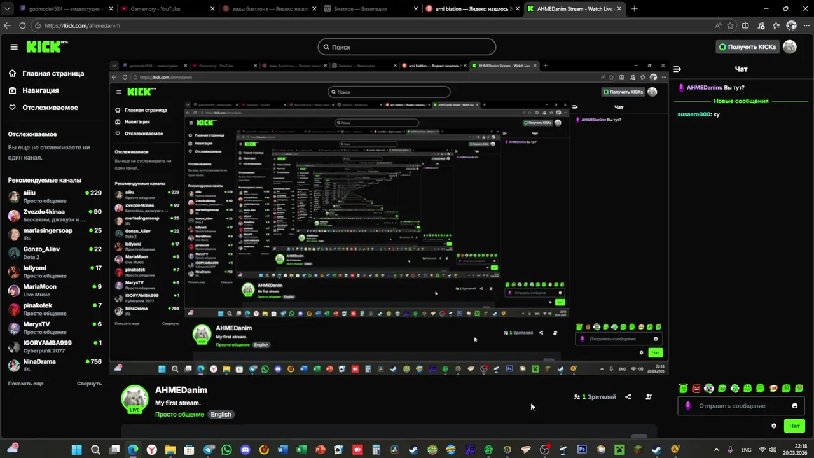Image resolution: width=814 pixels, height=458 pixels.
Task: Open NinaDrama channel row
Action: coord(55,365)
